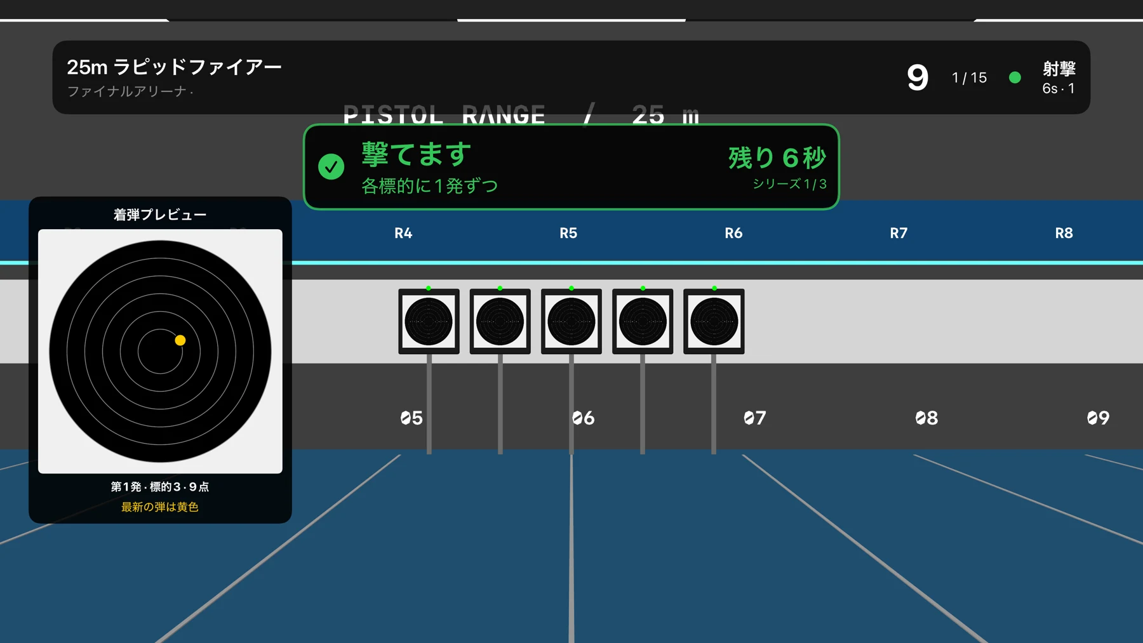The width and height of the screenshot is (1143, 643).
Task: Click the シリーズ1/3 series label
Action: coord(789,184)
